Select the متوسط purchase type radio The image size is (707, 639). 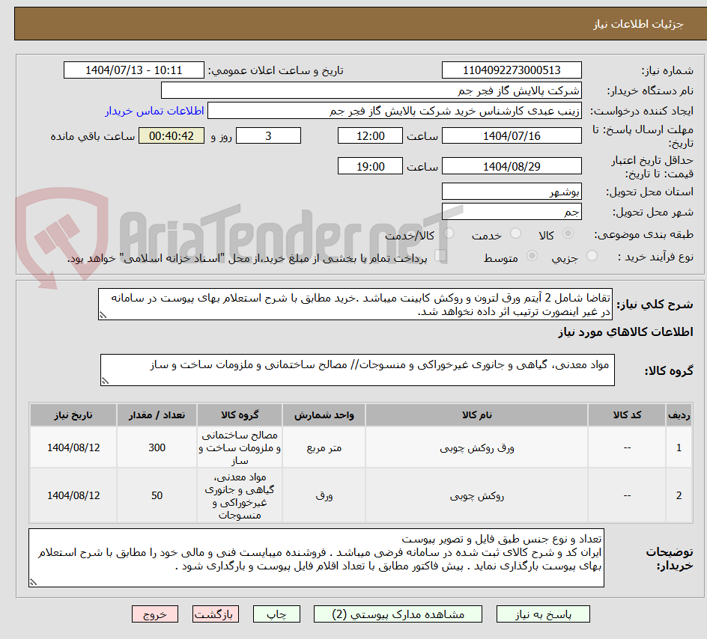point(532,255)
